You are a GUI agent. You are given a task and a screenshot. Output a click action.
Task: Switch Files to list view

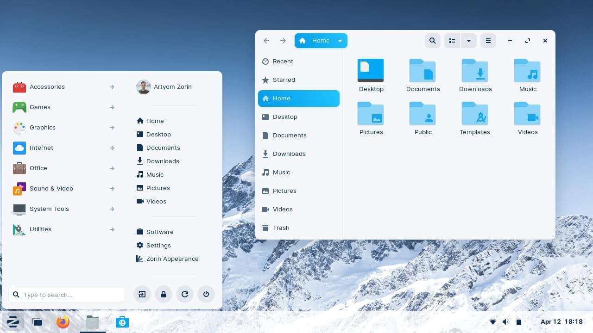[452, 41]
